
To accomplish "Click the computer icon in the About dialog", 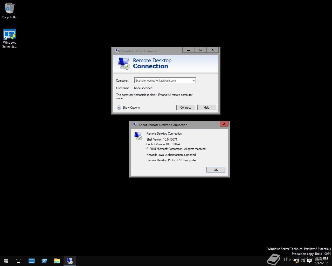I will [138, 136].
